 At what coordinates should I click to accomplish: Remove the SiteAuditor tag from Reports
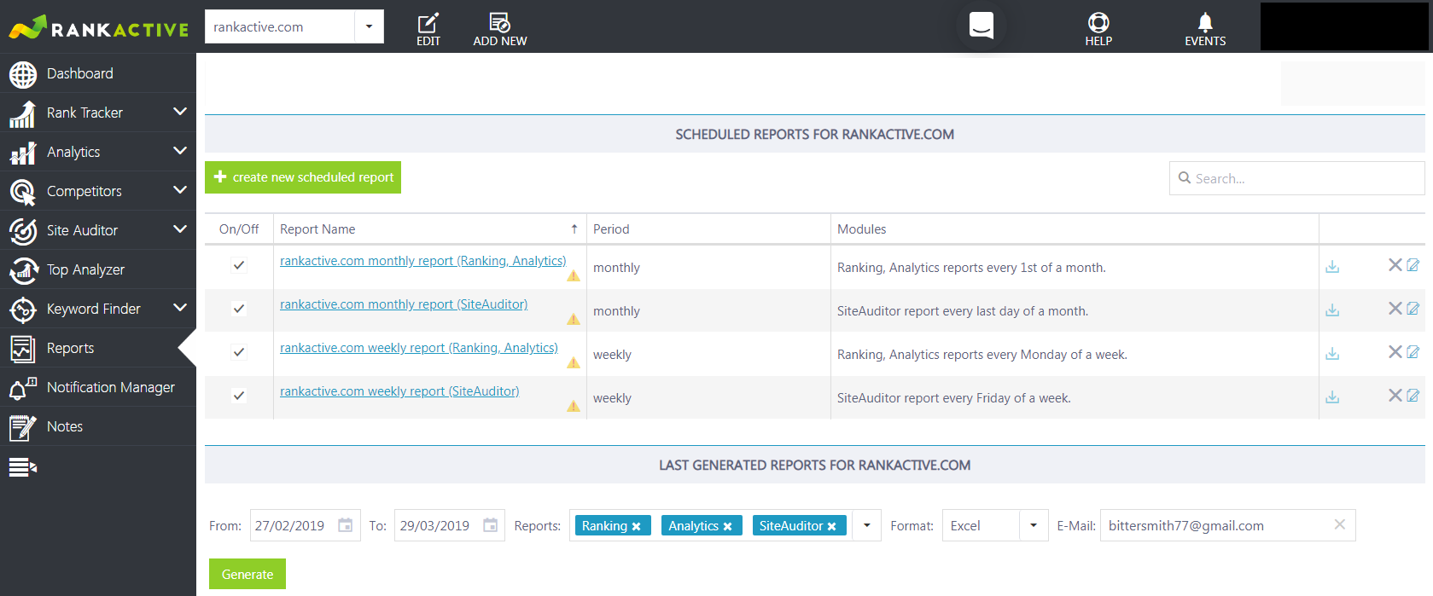(831, 527)
